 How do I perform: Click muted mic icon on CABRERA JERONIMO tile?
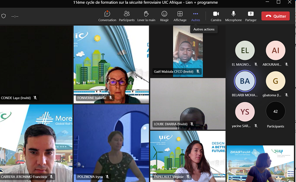click(51, 177)
